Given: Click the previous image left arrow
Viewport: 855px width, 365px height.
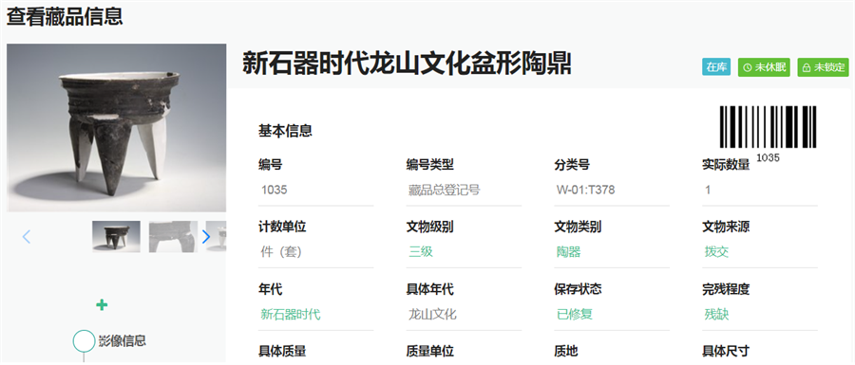Looking at the screenshot, I should click(x=27, y=237).
